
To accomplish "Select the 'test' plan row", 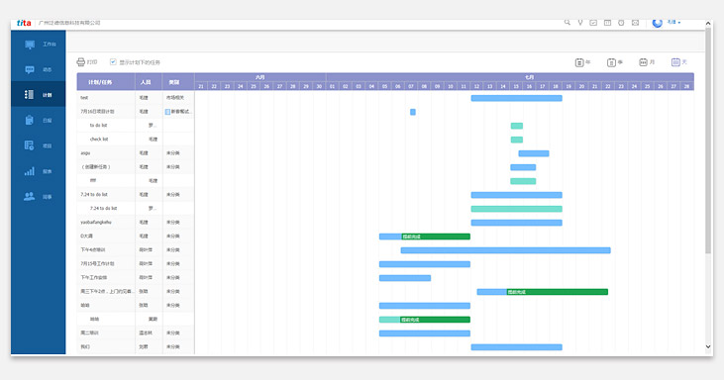I will [136, 98].
